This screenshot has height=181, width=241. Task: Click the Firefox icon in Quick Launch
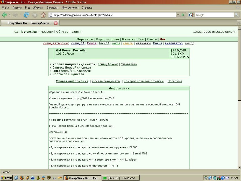coord(22,178)
